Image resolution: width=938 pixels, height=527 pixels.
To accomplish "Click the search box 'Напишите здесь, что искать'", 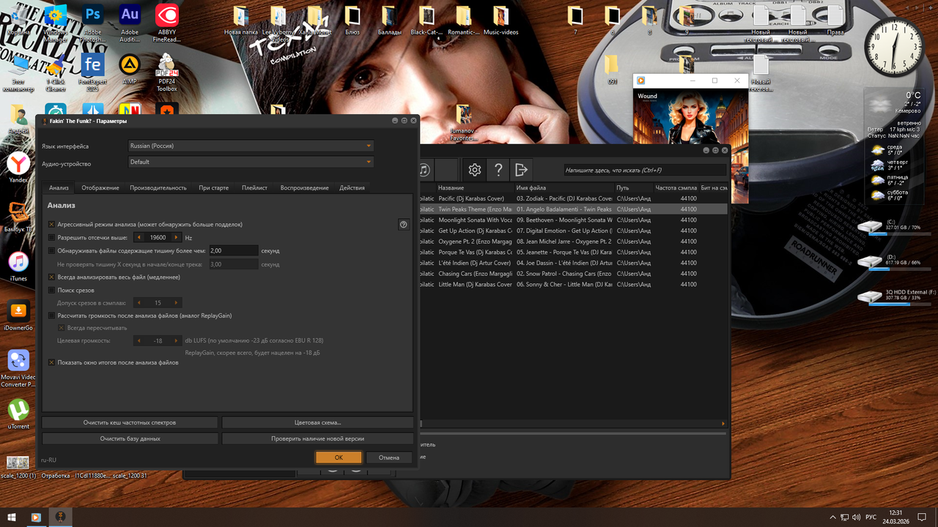I will pyautogui.click(x=645, y=170).
